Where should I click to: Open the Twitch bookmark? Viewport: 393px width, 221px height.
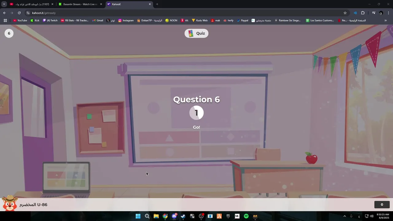50,21
